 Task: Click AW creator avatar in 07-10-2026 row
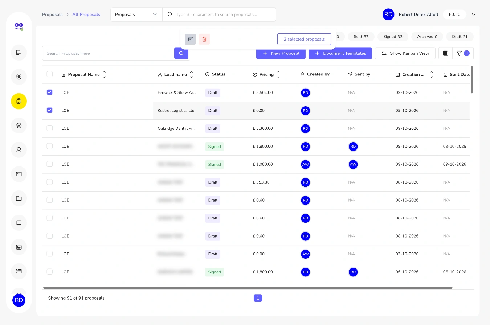click(306, 254)
